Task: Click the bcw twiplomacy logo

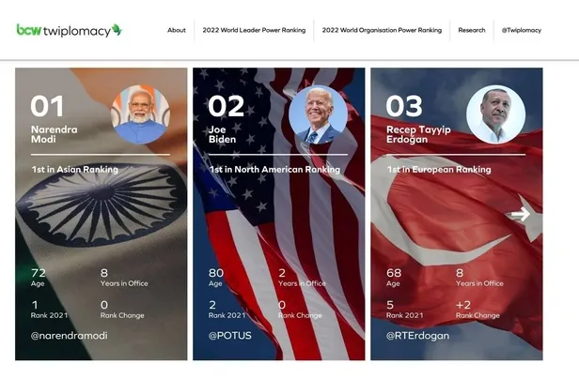Action: point(69,30)
